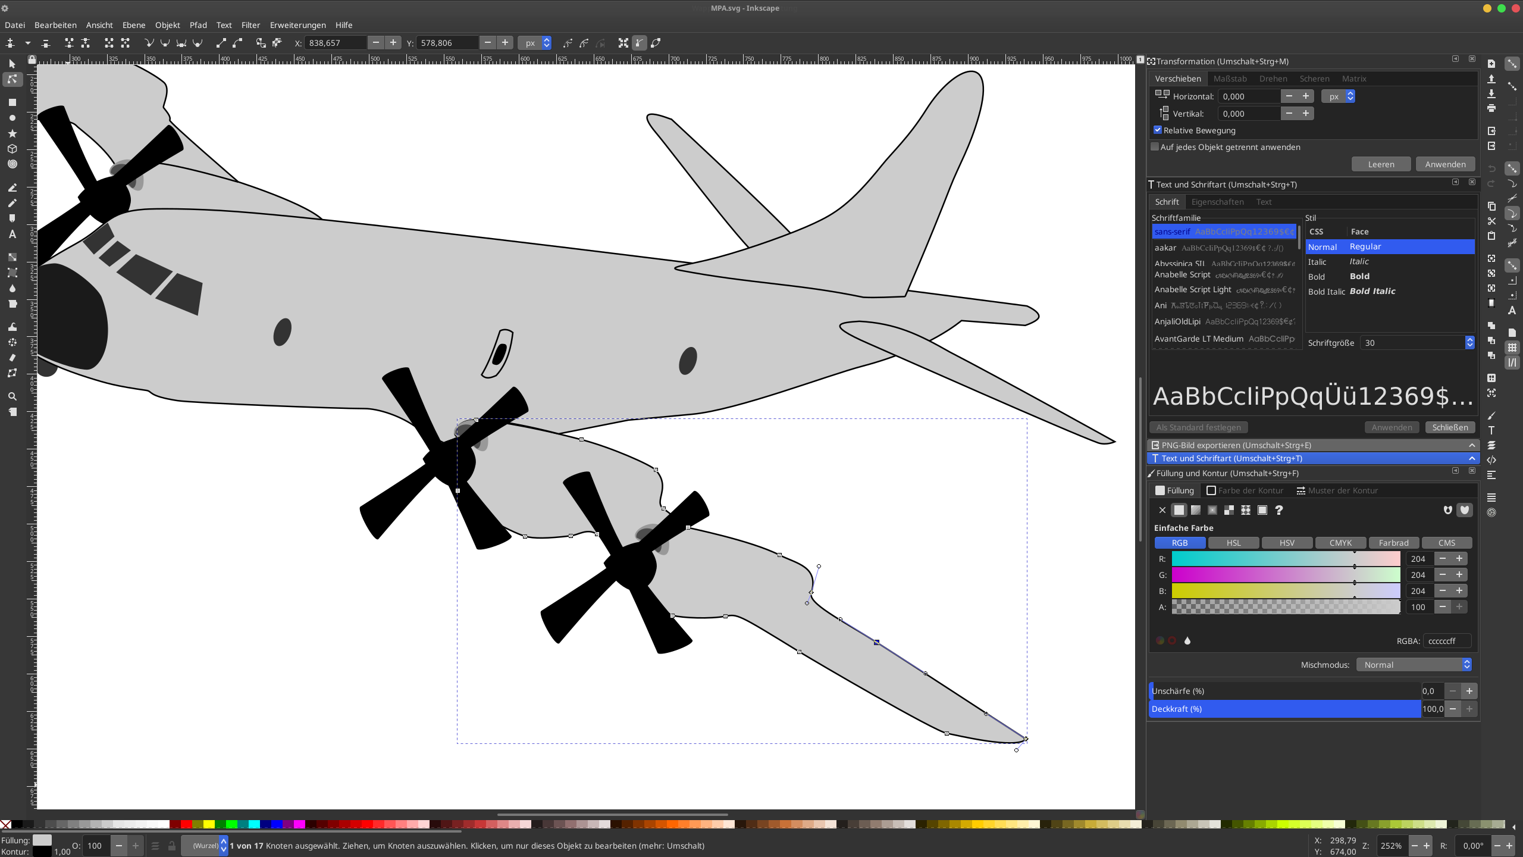
Task: Activate the Zoom tool in the toolbox
Action: [x=12, y=396]
